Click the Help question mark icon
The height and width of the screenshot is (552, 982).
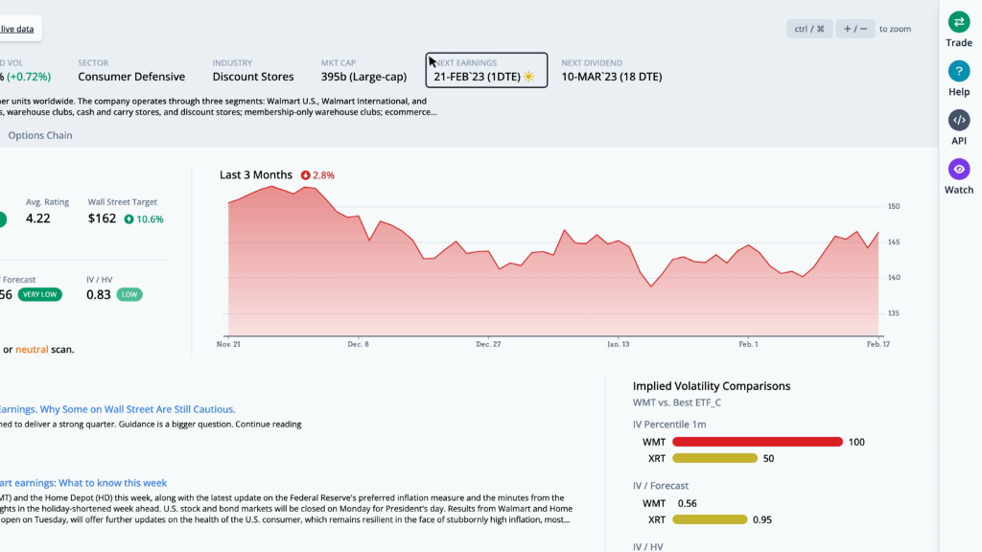(x=959, y=71)
